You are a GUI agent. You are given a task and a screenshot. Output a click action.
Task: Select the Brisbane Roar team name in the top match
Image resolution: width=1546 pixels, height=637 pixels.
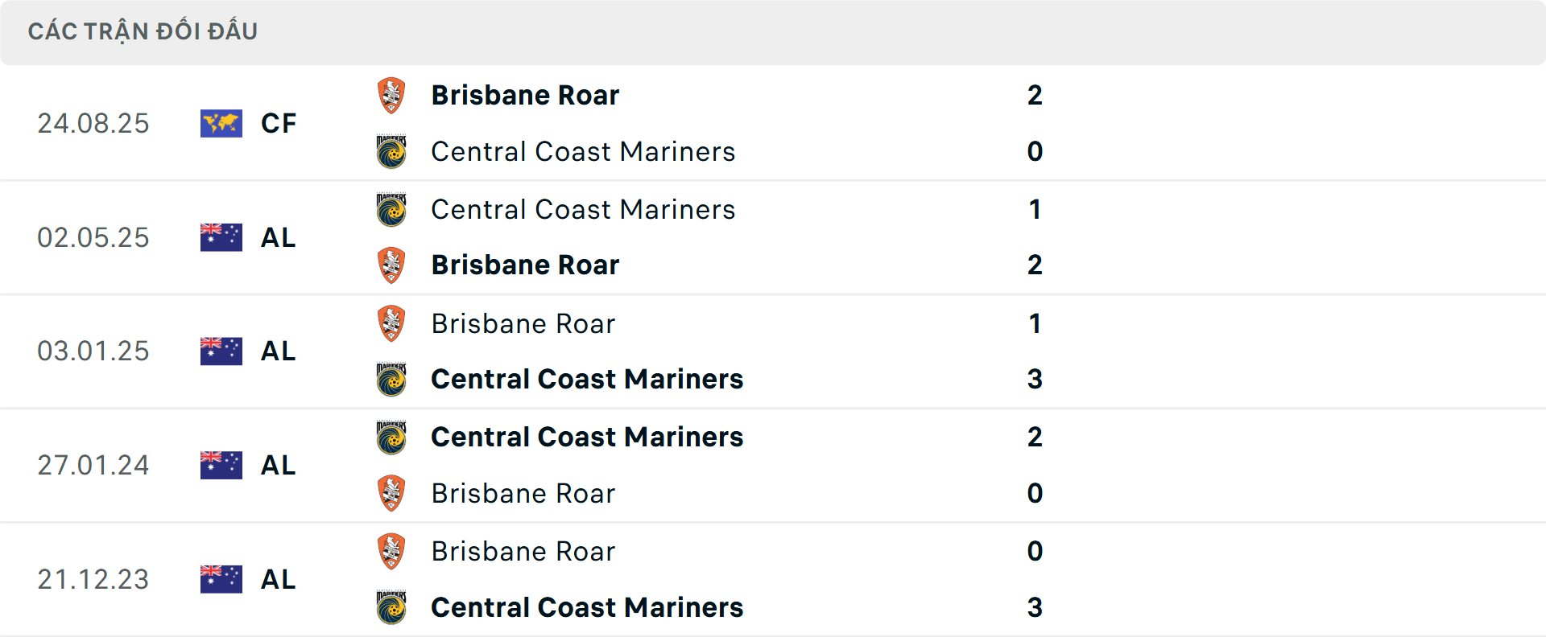(x=525, y=94)
